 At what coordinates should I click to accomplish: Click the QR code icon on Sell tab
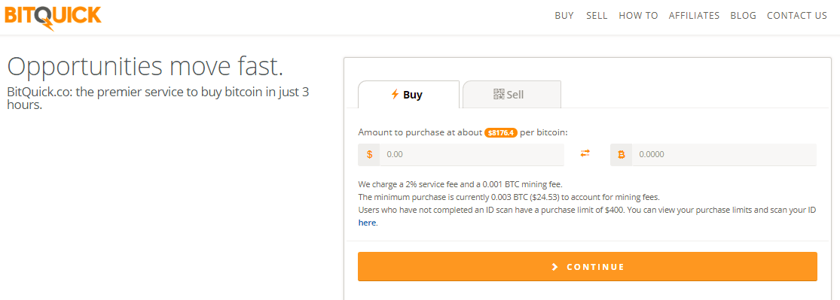coord(499,95)
